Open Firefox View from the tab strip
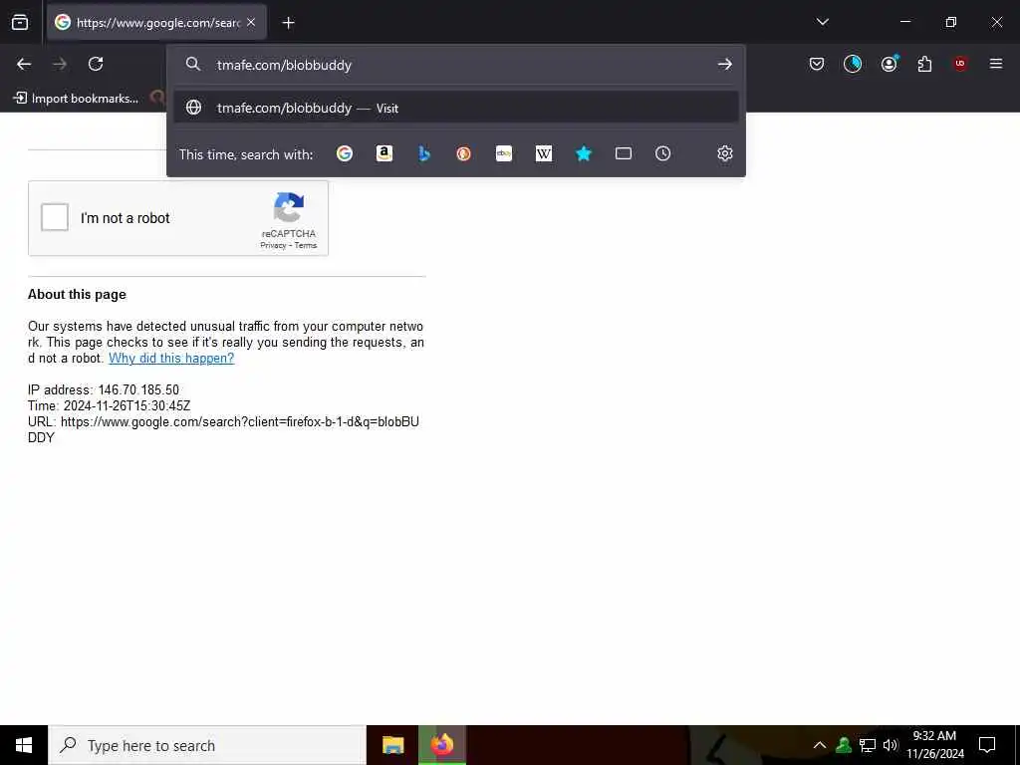Image resolution: width=1020 pixels, height=765 pixels. pos(20,23)
